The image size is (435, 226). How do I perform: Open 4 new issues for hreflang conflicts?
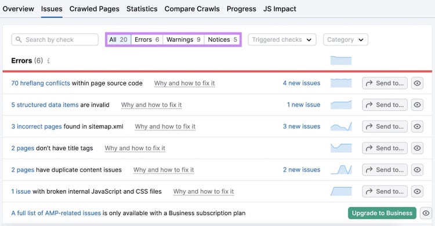click(x=302, y=83)
